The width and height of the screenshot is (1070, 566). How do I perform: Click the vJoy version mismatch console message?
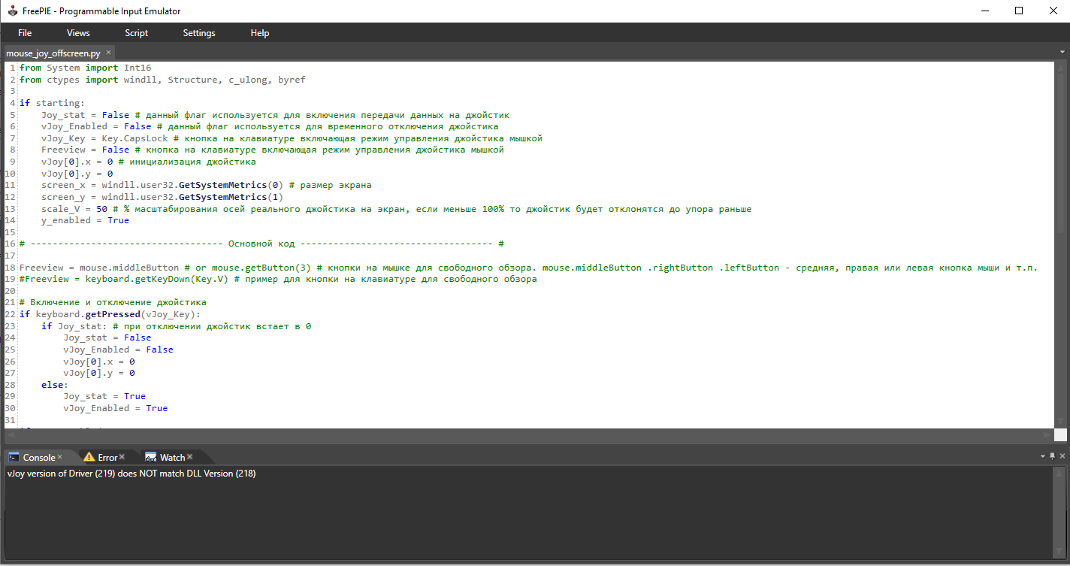coord(131,474)
